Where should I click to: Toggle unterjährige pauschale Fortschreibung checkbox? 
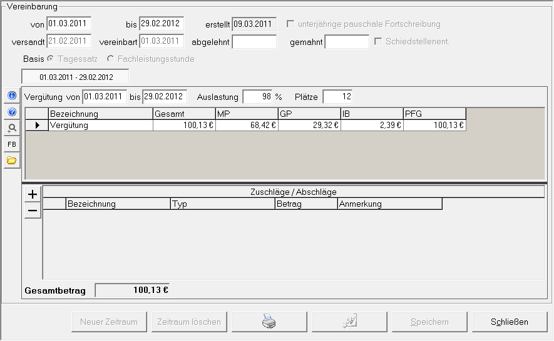point(291,24)
